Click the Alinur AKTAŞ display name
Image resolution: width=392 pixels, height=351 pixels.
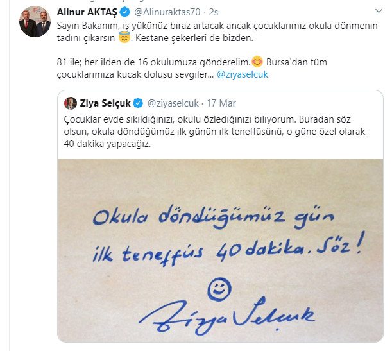pos(87,12)
